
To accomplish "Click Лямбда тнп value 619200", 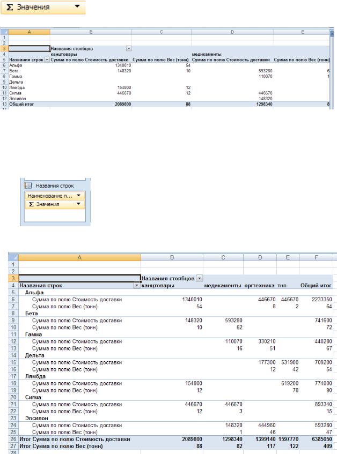I will click(x=290, y=383).
